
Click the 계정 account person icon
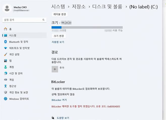6,67
